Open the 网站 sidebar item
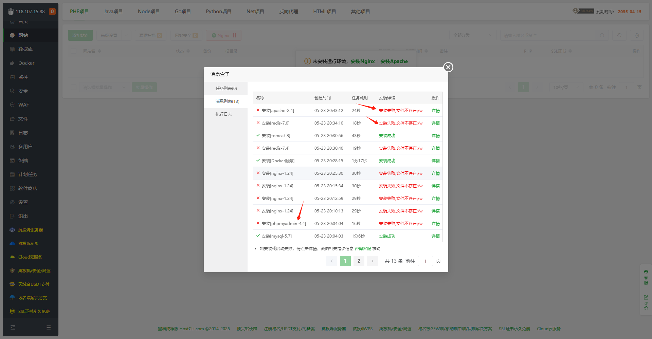The width and height of the screenshot is (652, 339). 31,35
